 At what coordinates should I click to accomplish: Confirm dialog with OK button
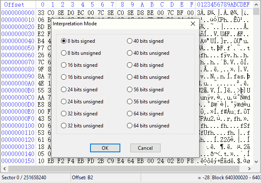pyautogui.click(x=105, y=148)
